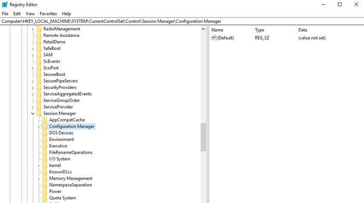Click the Configuration Manager folder icon
Viewport: 364px width, 203px height.
click(x=45, y=126)
